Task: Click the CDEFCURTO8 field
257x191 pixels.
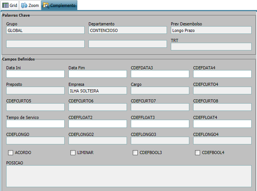Action: click(222, 107)
